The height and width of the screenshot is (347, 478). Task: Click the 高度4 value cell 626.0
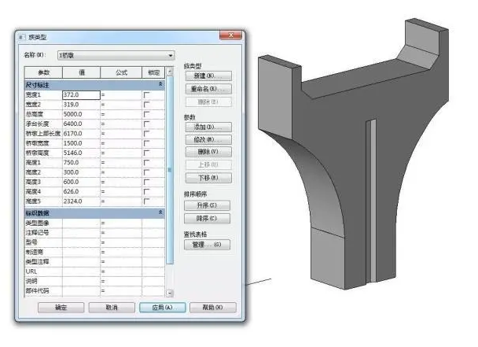tap(82, 192)
